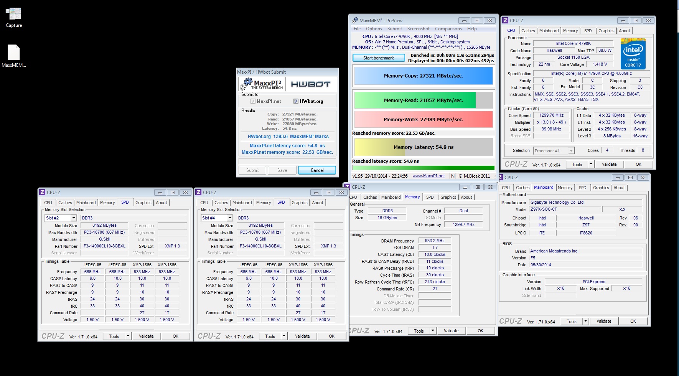The width and height of the screenshot is (679, 376).
Task: Click the MaxxMEM² title bar icon
Action: (x=354, y=20)
